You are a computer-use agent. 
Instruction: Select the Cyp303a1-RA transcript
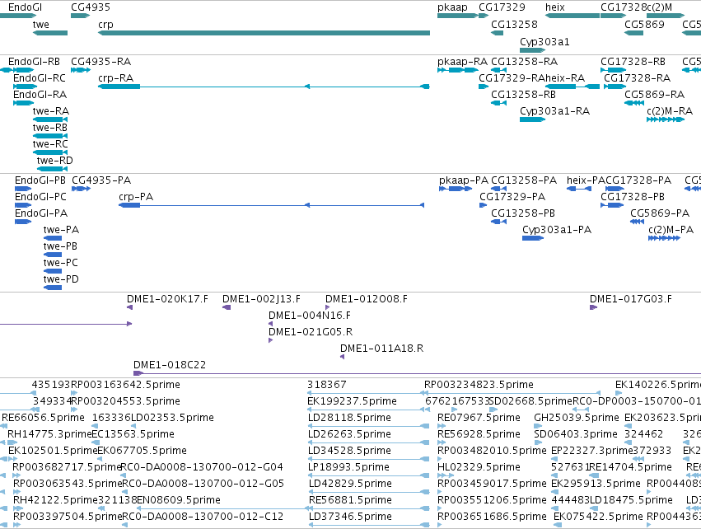pos(532,119)
